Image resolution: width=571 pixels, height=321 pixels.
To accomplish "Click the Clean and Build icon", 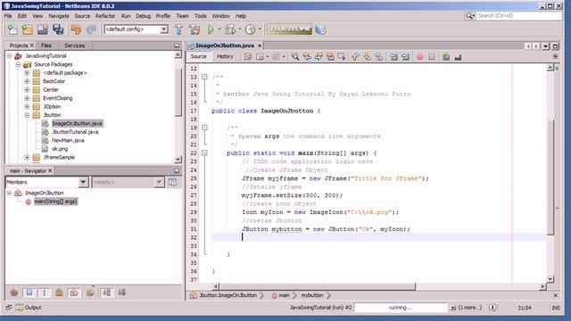I will pos(194,29).
